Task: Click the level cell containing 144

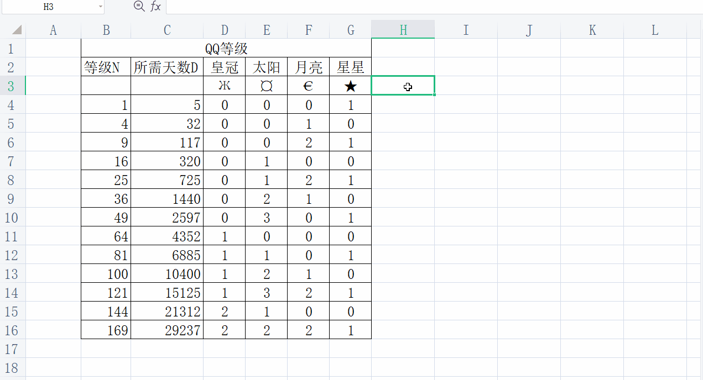Action: click(x=106, y=312)
